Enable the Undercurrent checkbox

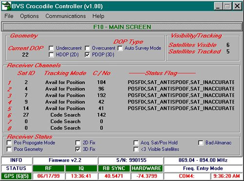[51, 48]
